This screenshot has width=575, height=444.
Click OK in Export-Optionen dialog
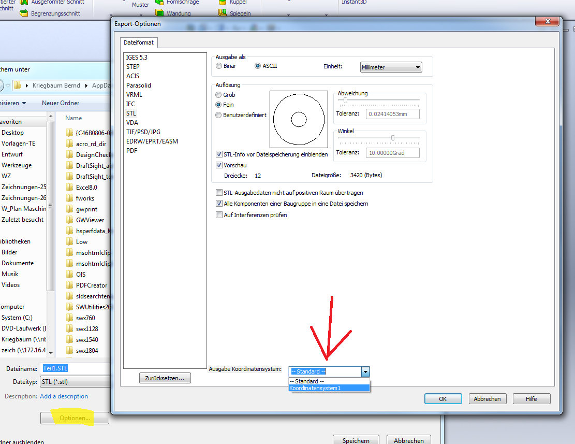443,399
